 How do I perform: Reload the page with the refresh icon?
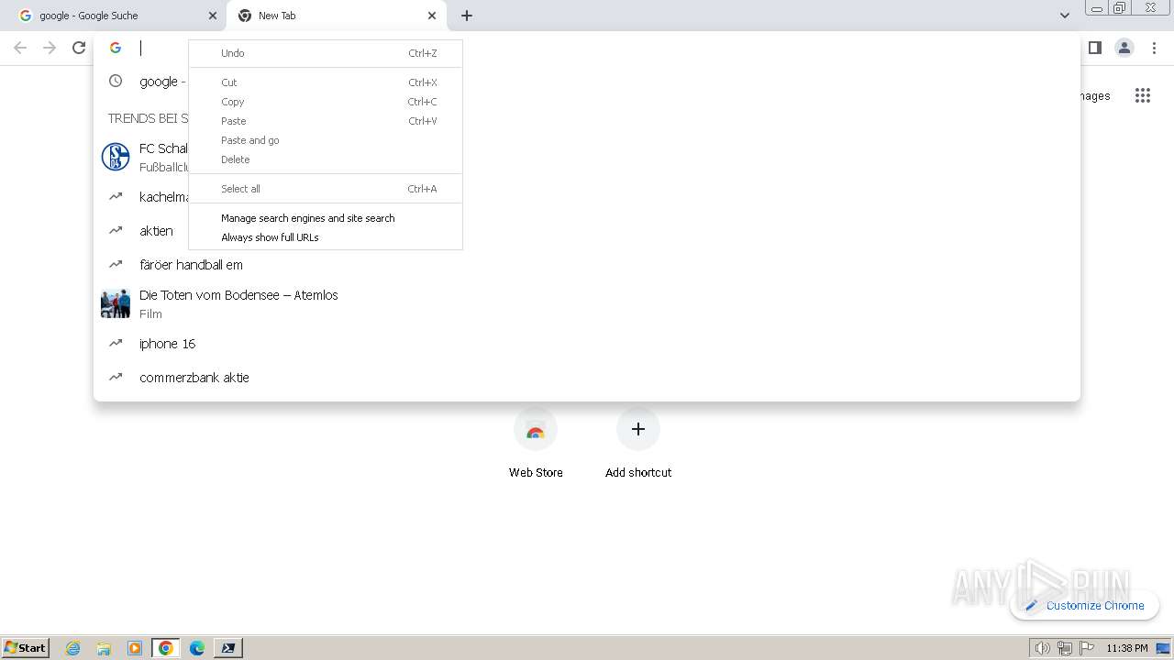(x=79, y=48)
